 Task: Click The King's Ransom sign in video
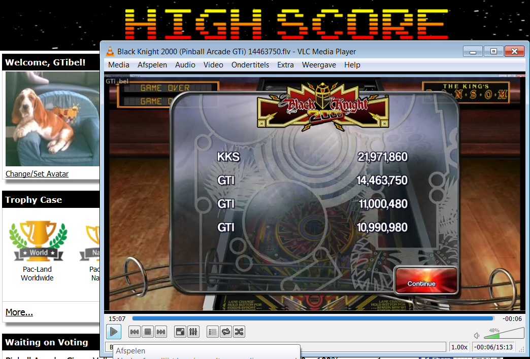coord(467,92)
